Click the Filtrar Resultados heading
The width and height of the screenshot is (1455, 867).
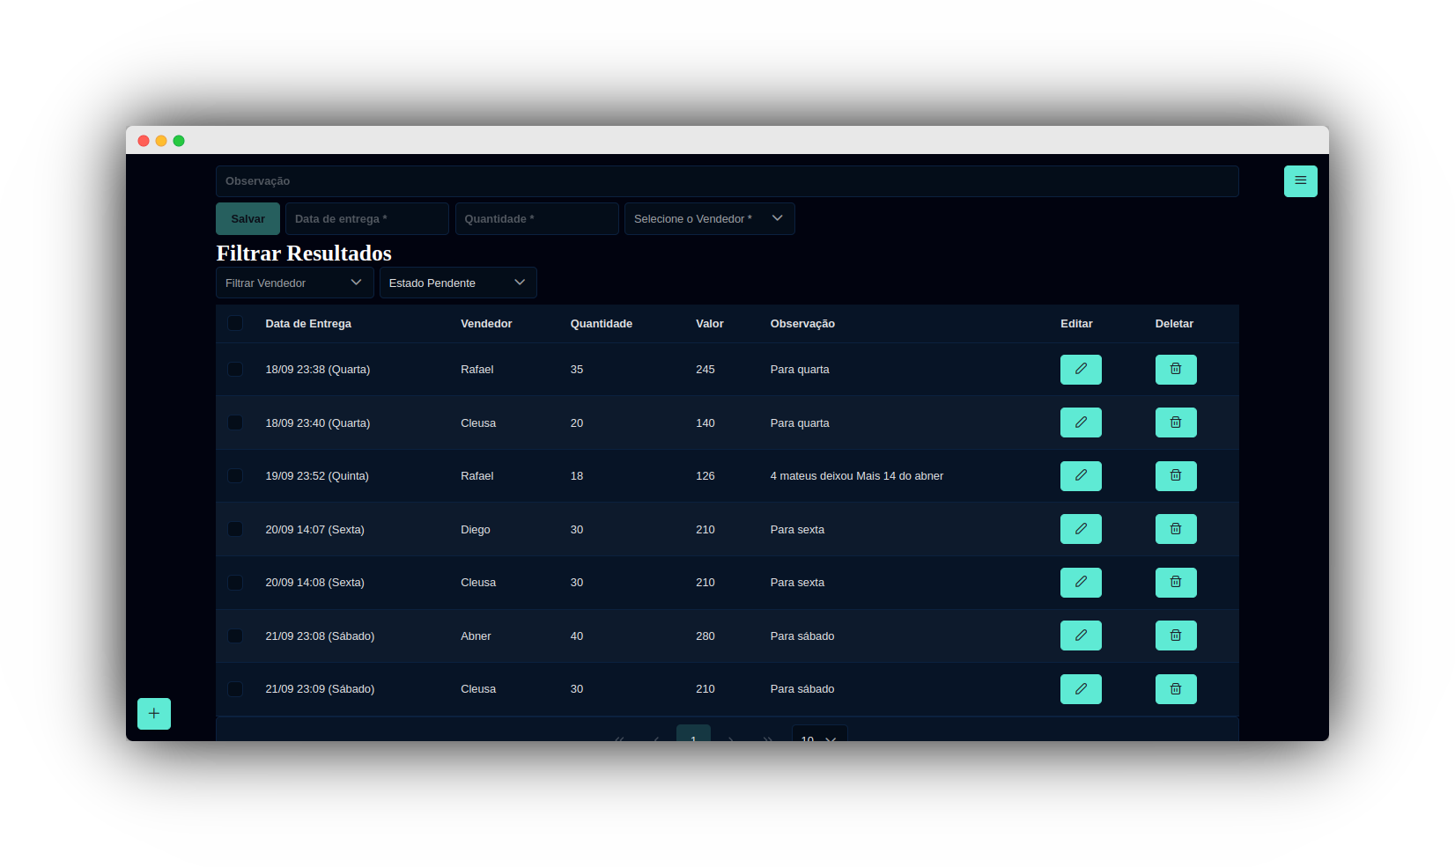tap(304, 253)
